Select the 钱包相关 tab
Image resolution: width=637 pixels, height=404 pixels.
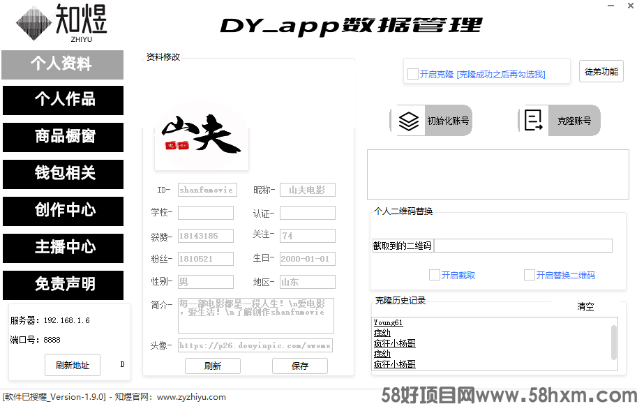pyautogui.click(x=63, y=174)
